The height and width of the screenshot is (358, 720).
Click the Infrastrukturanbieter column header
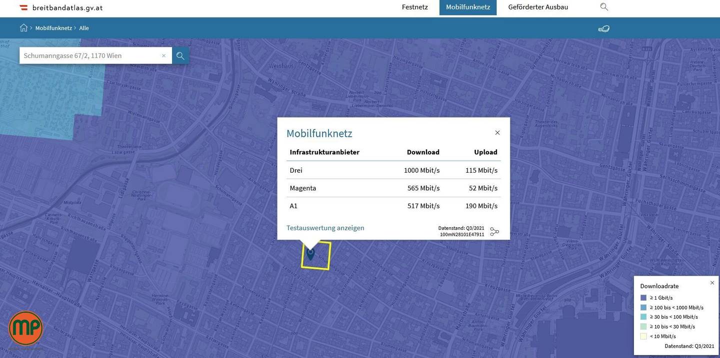tap(324, 152)
